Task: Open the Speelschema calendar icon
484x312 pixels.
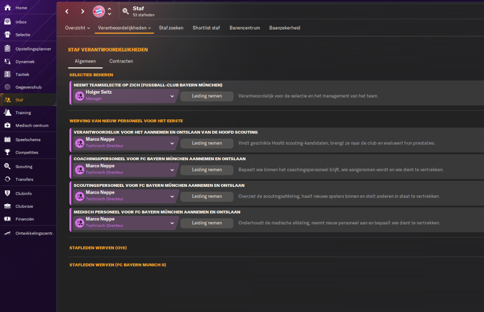Action: click(x=7, y=140)
